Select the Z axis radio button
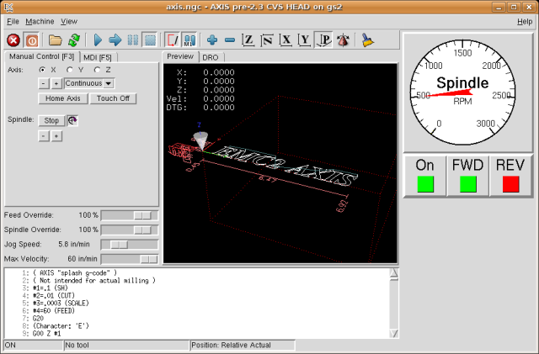This screenshot has height=354, width=539. (97, 70)
